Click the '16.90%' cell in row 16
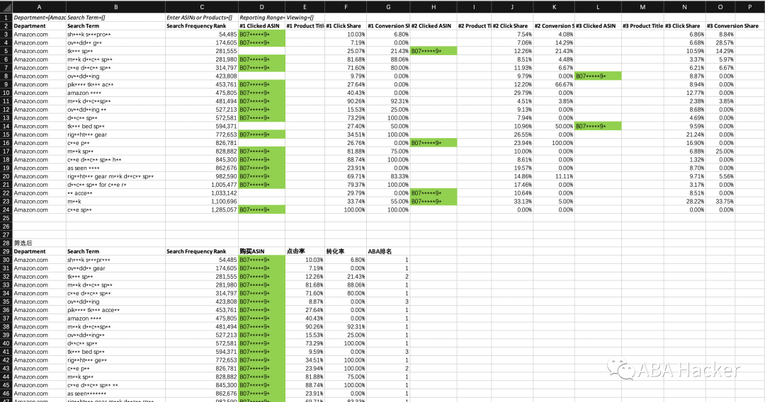Image resolution: width=765 pixels, height=402 pixels. pos(684,143)
